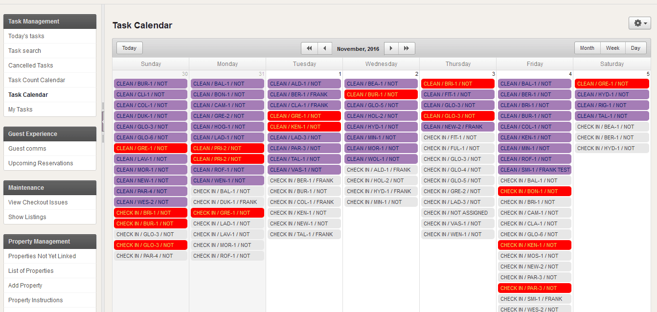657x312 pixels.
Task: Open CHECK IN / MIN-1 / NOT on Wednesday
Action: [381, 202]
